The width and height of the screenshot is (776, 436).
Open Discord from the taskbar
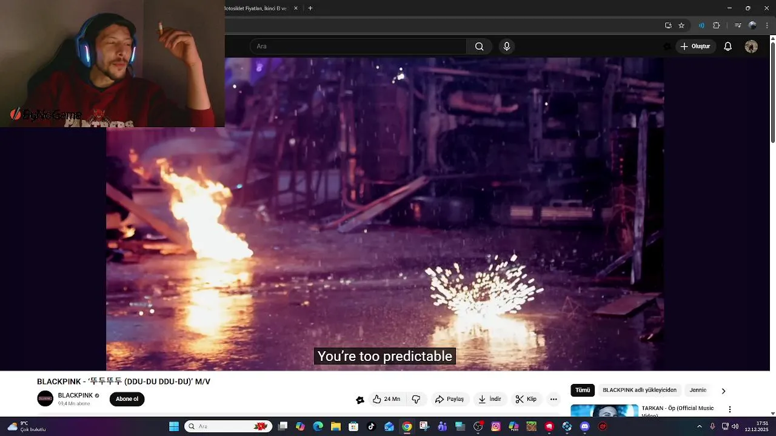584,426
